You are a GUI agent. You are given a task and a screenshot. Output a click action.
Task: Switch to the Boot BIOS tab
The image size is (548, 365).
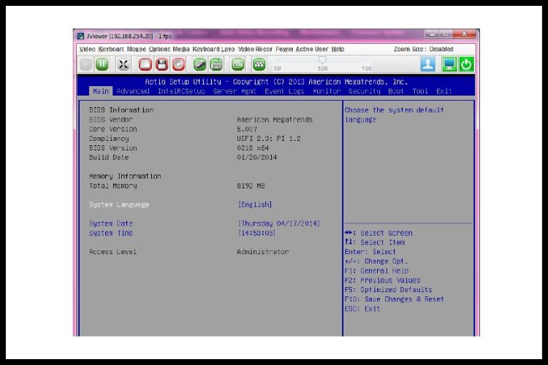tap(396, 91)
